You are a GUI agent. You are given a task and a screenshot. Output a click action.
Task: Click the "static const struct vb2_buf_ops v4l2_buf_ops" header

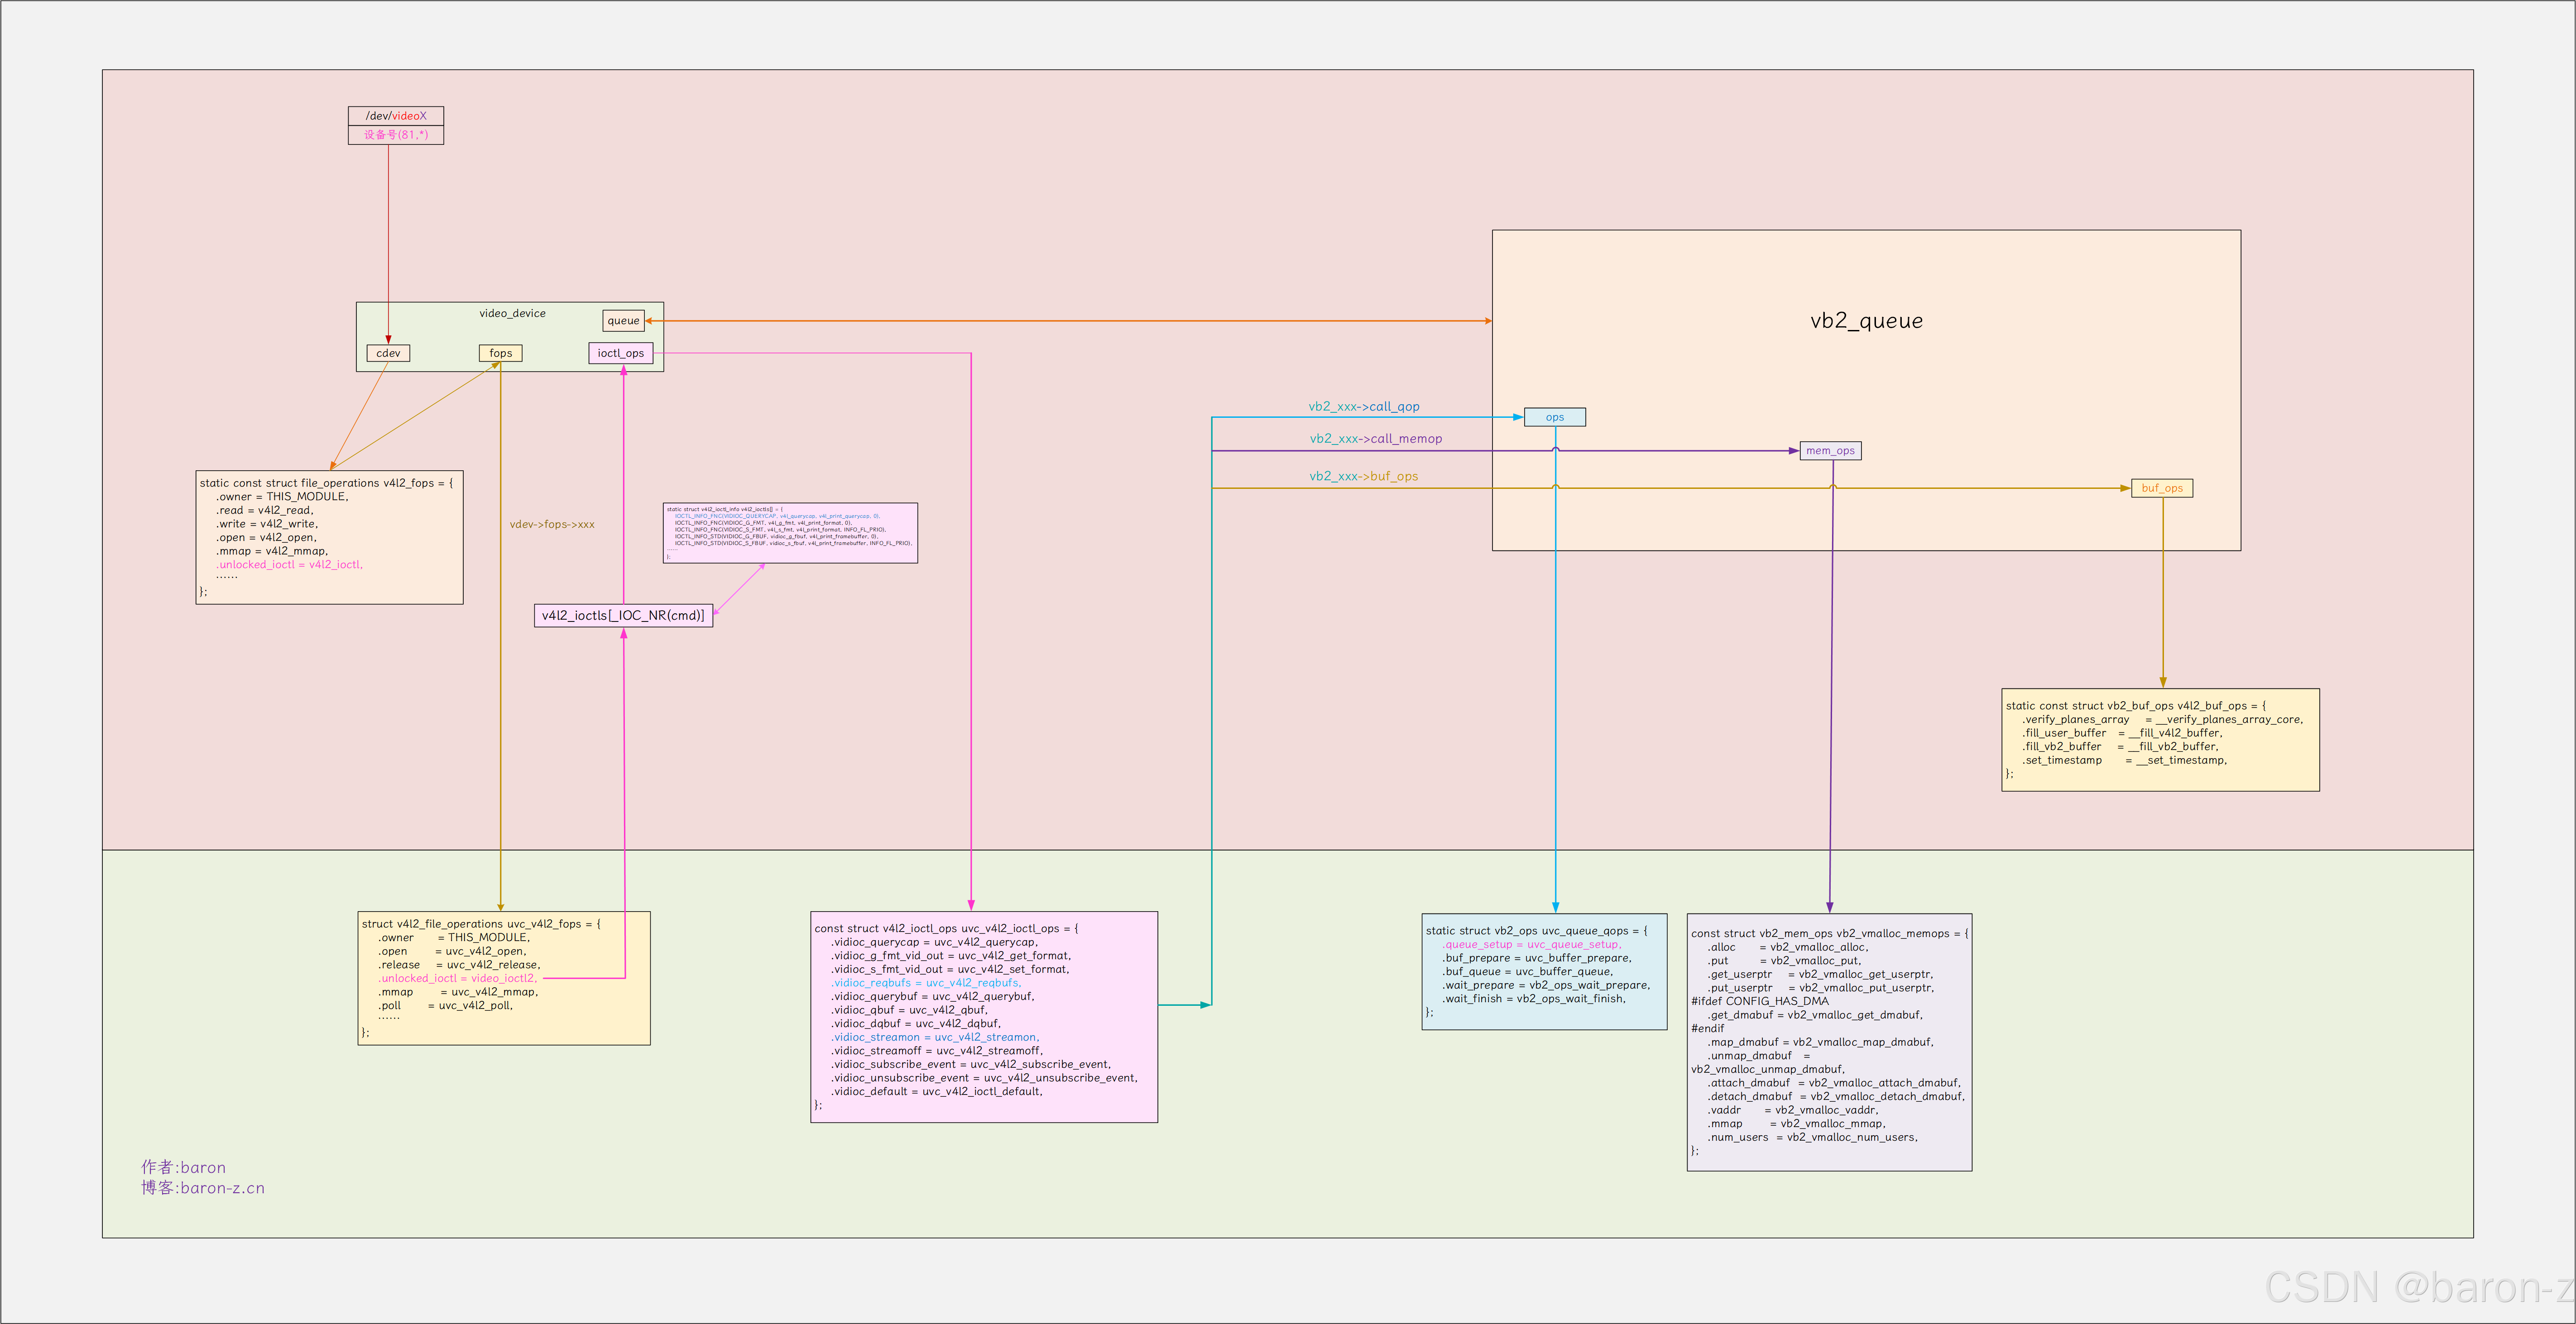pos(2136,706)
